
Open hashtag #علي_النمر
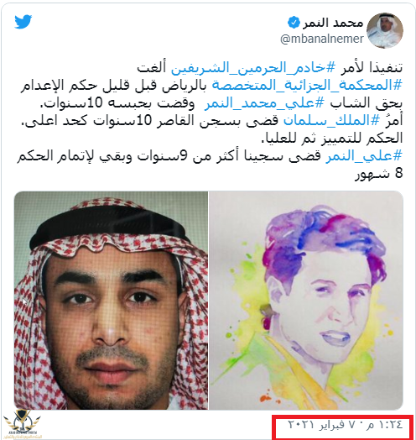click(364, 156)
